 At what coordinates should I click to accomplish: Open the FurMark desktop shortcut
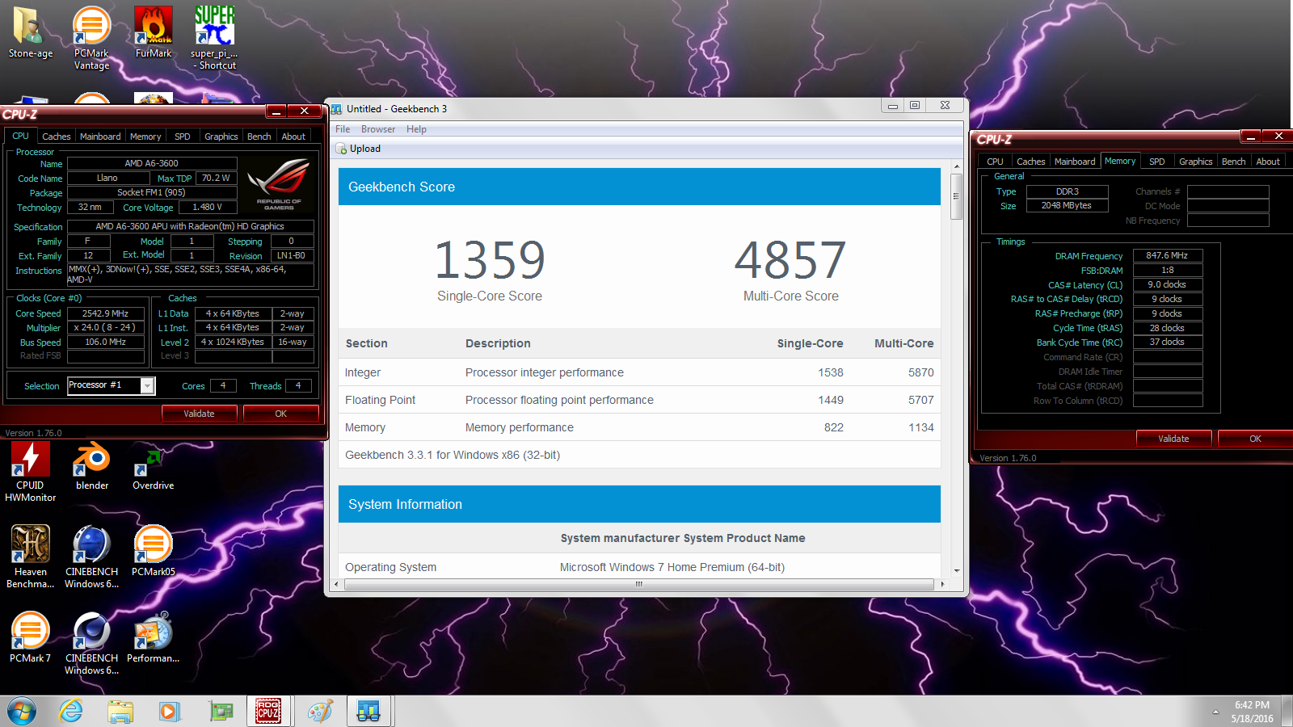[154, 32]
